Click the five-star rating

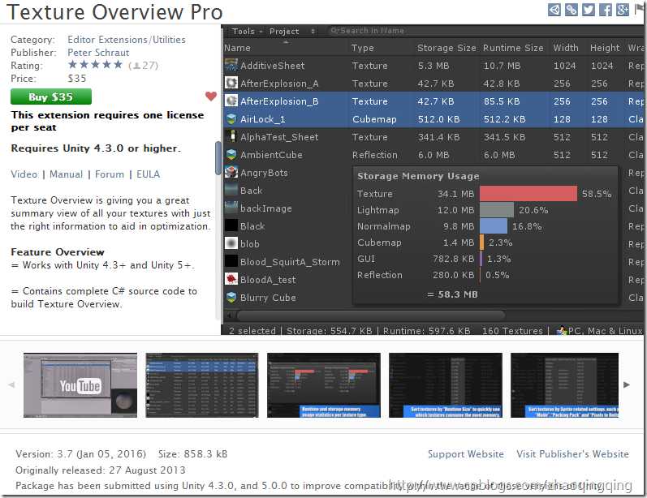pos(95,65)
